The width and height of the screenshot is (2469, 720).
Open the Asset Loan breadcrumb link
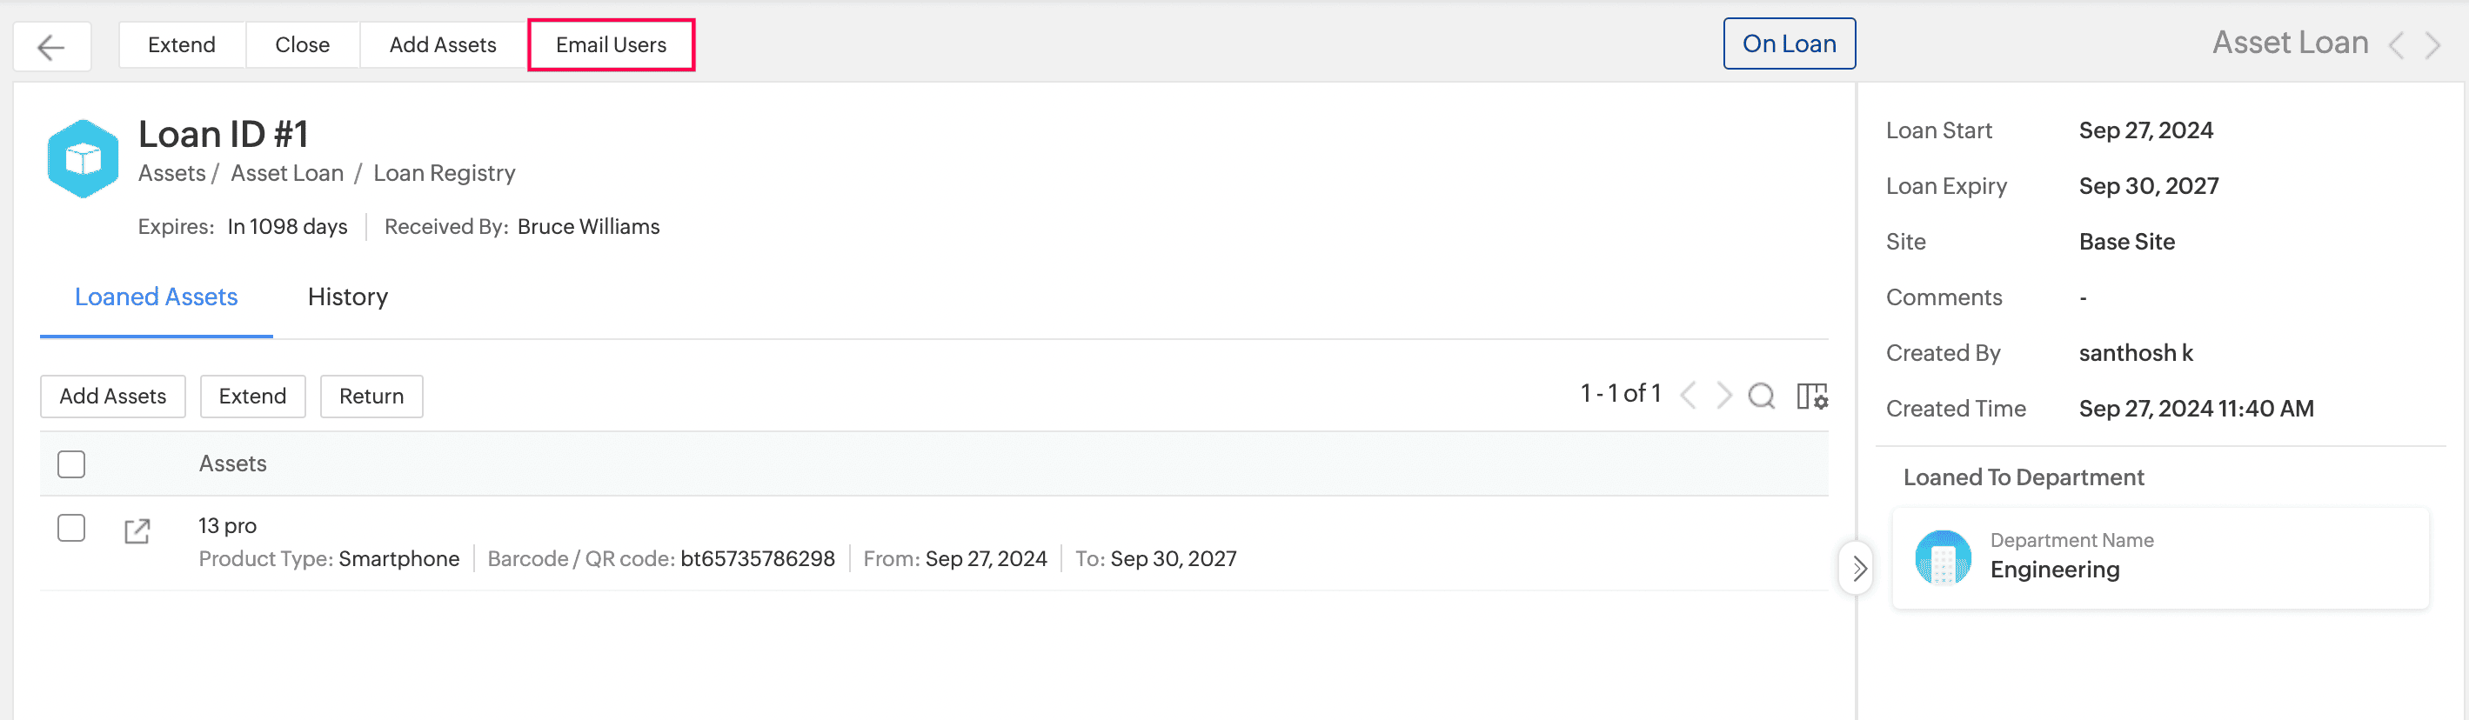[286, 173]
